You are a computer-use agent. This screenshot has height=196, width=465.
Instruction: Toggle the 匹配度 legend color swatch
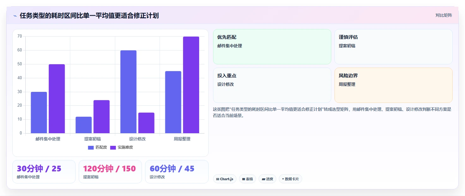pyautogui.click(x=91, y=147)
